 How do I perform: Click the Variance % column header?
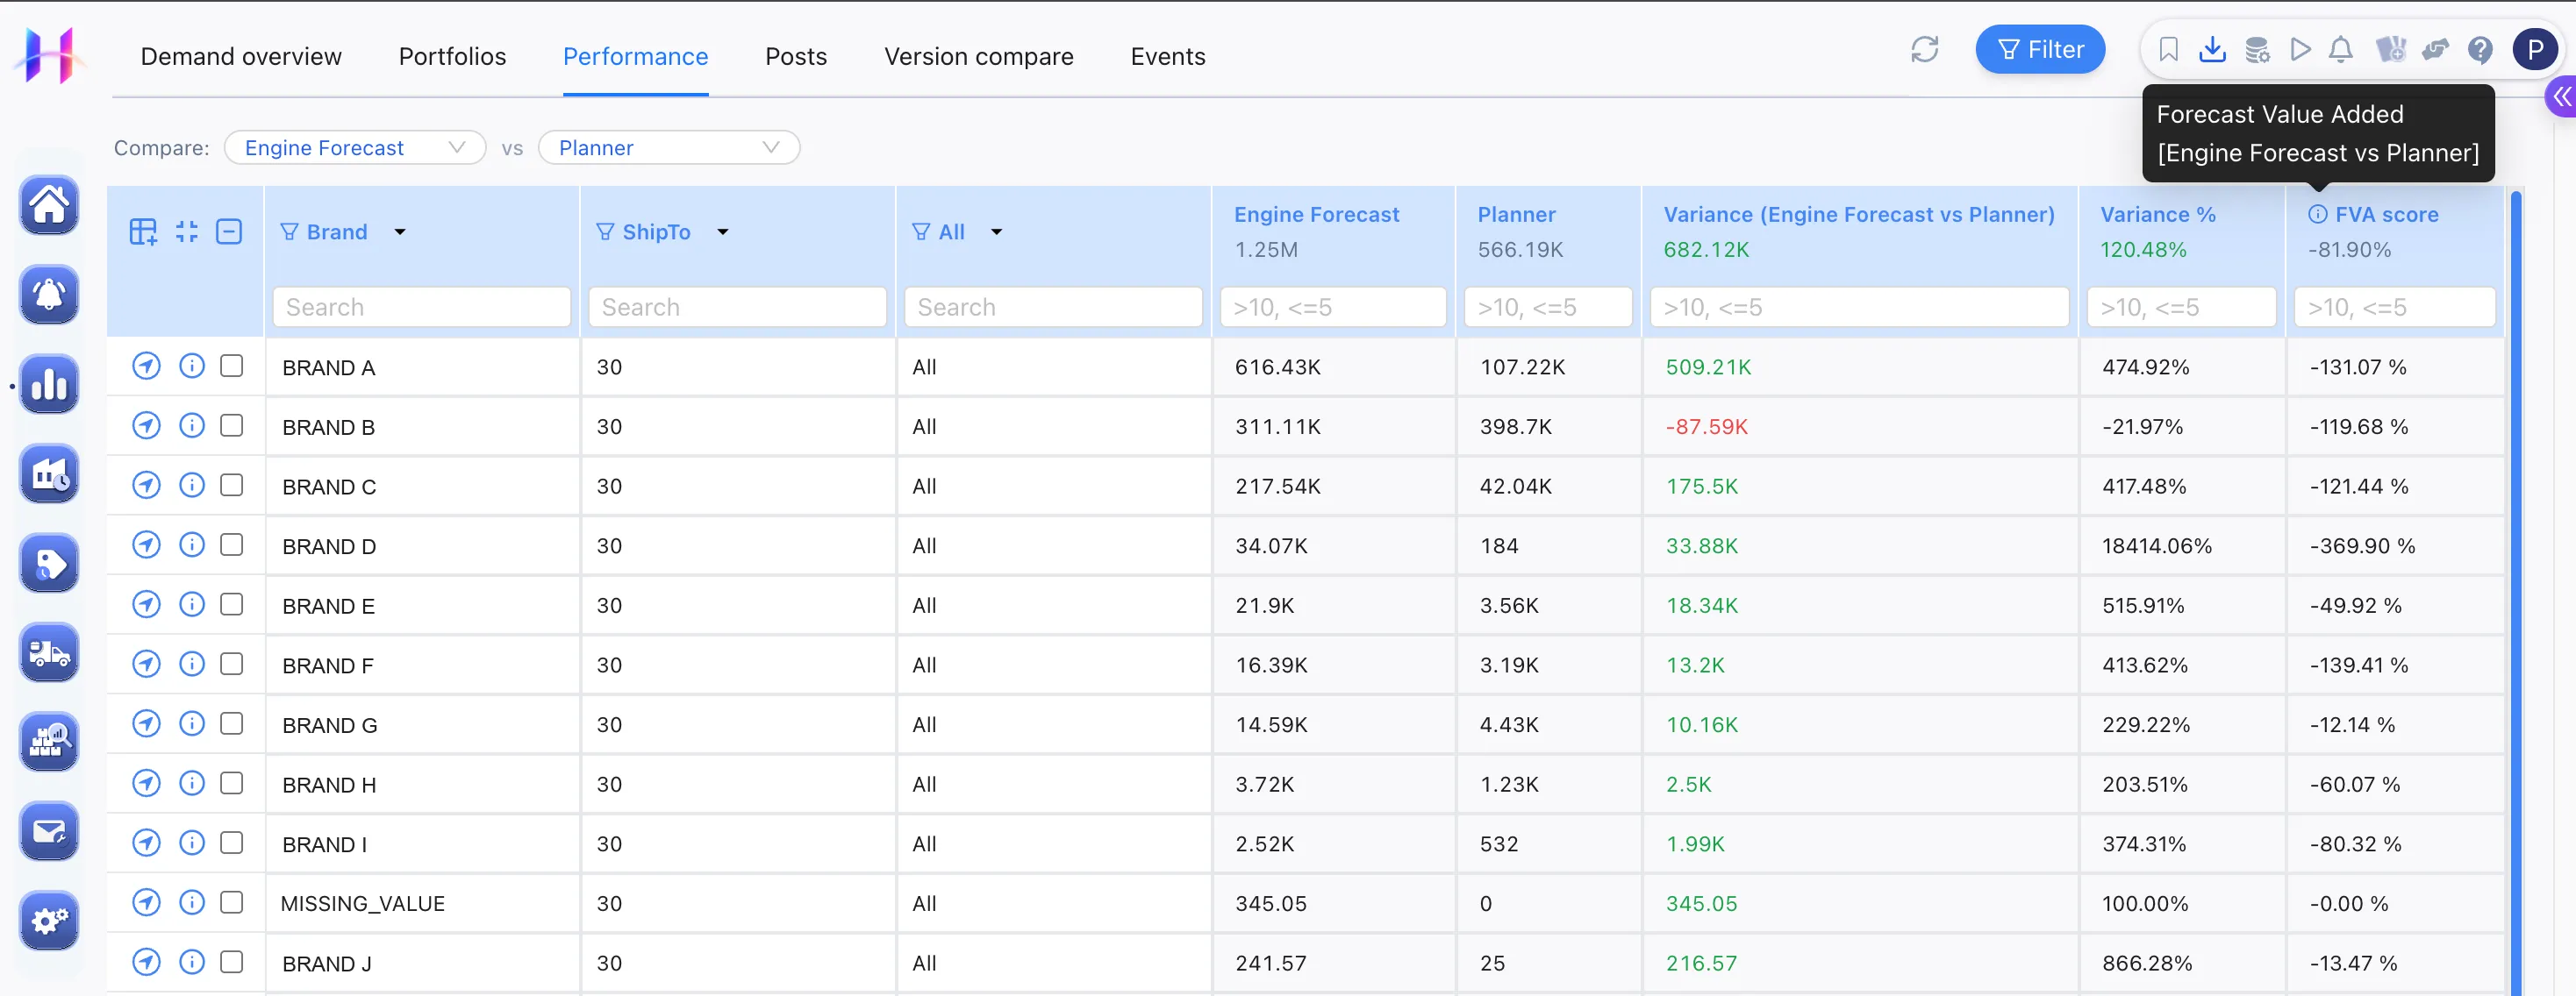(2157, 214)
